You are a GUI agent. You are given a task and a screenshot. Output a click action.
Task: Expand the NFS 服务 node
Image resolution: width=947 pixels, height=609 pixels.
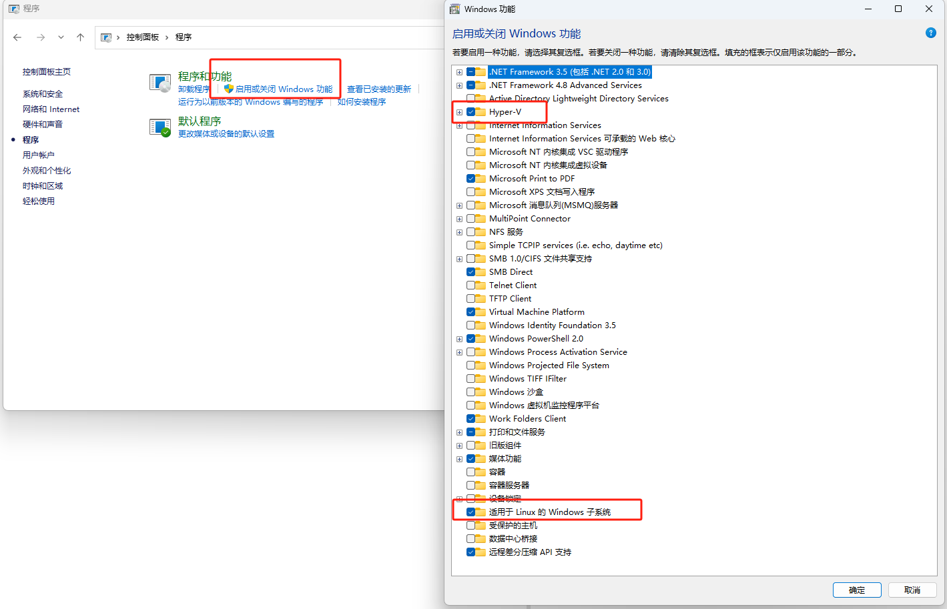coord(459,232)
